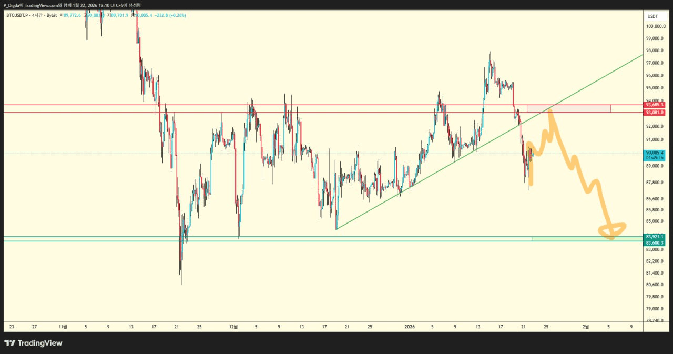Select the green ascending trendline

489,142
